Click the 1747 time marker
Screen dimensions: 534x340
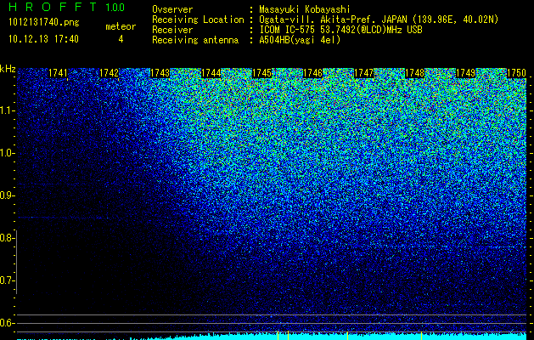pyautogui.click(x=363, y=73)
